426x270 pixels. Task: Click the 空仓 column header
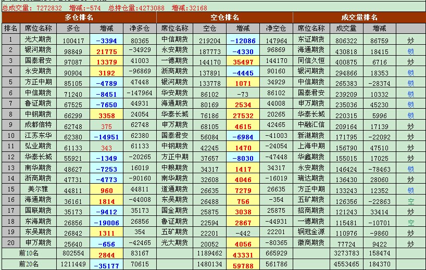(x=209, y=28)
